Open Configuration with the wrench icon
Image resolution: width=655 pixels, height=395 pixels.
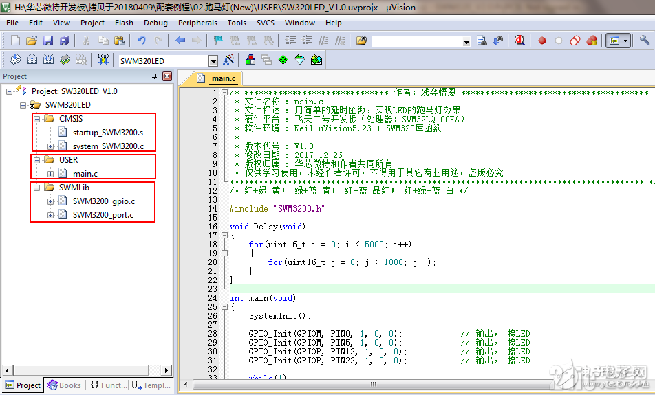pos(644,41)
